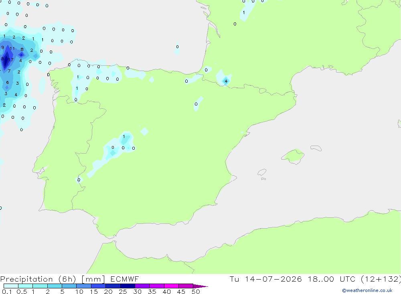Click the Menorca island outline

click(316, 148)
